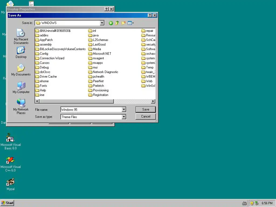Open Microsoft Visual Basic 6.0 desktop shortcut
276x207 pixels.
click(x=11, y=142)
